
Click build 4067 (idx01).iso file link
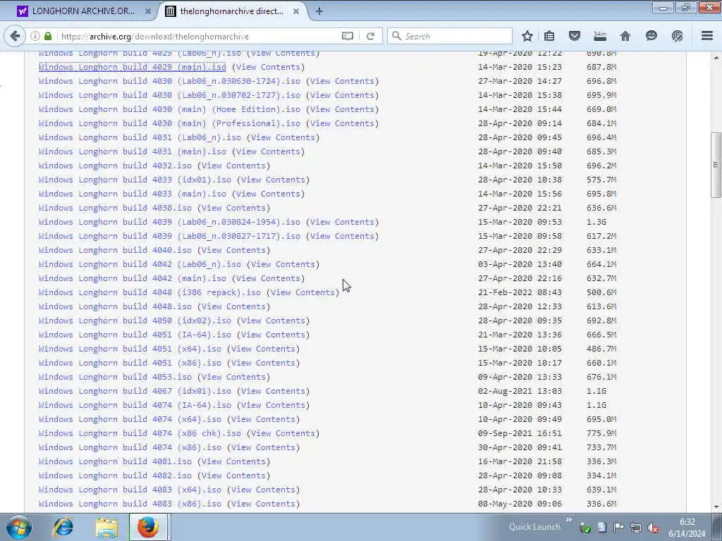point(135,391)
